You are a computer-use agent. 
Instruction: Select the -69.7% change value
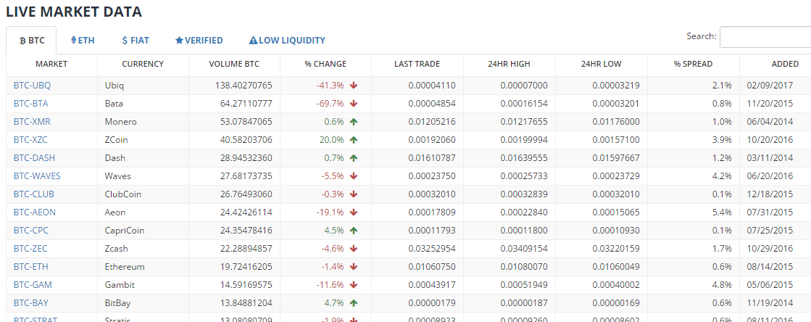tap(330, 104)
